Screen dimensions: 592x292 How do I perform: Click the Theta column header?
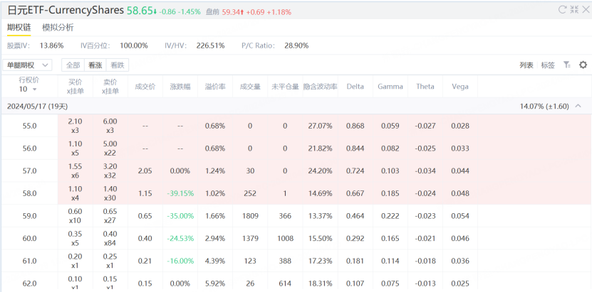(x=425, y=87)
